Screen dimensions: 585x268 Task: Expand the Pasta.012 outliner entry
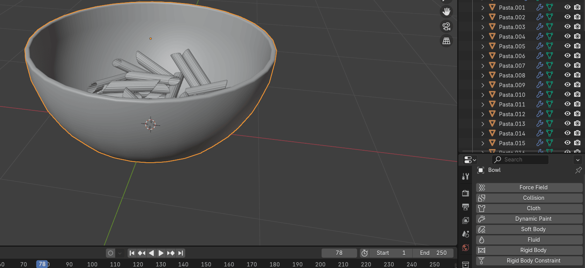click(x=483, y=114)
